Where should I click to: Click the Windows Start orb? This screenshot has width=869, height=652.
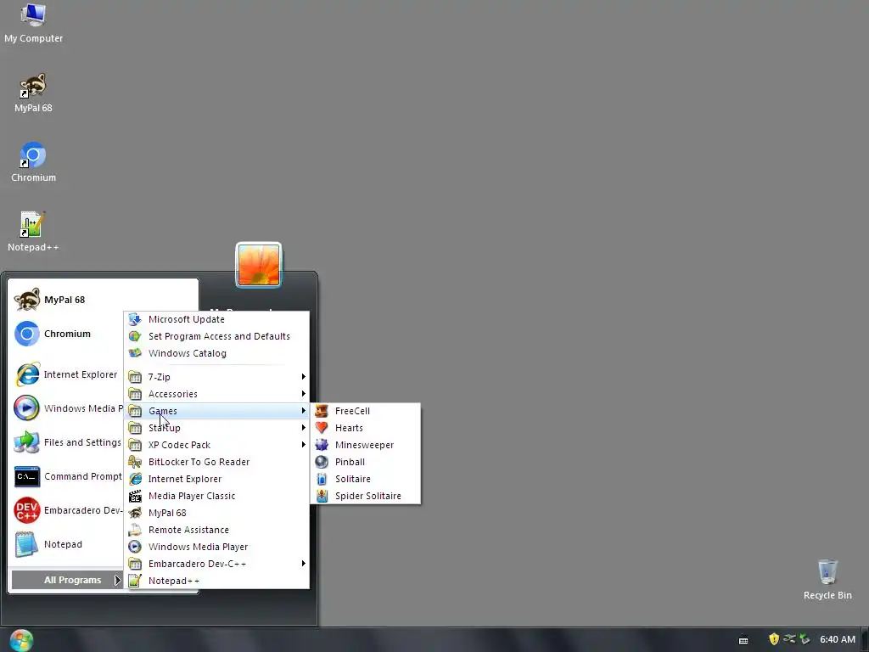tap(21, 640)
